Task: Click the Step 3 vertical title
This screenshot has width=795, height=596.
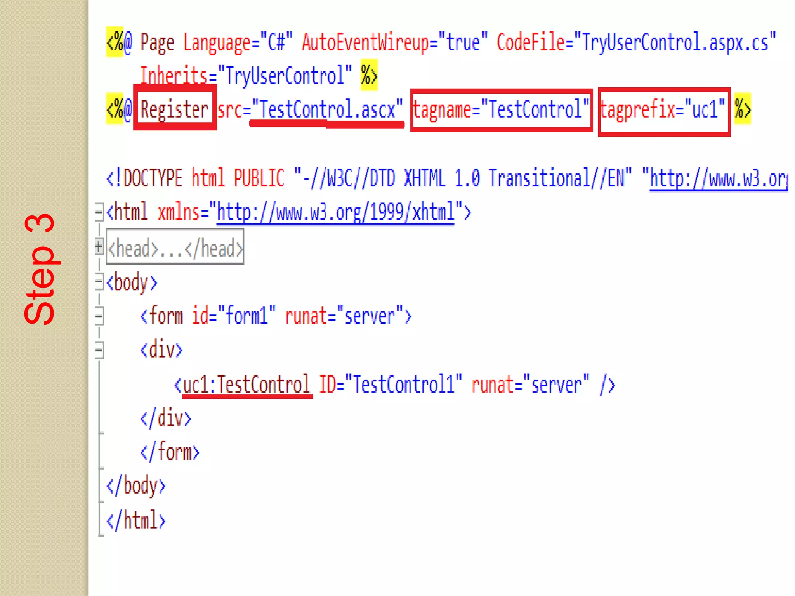Action: tap(40, 269)
